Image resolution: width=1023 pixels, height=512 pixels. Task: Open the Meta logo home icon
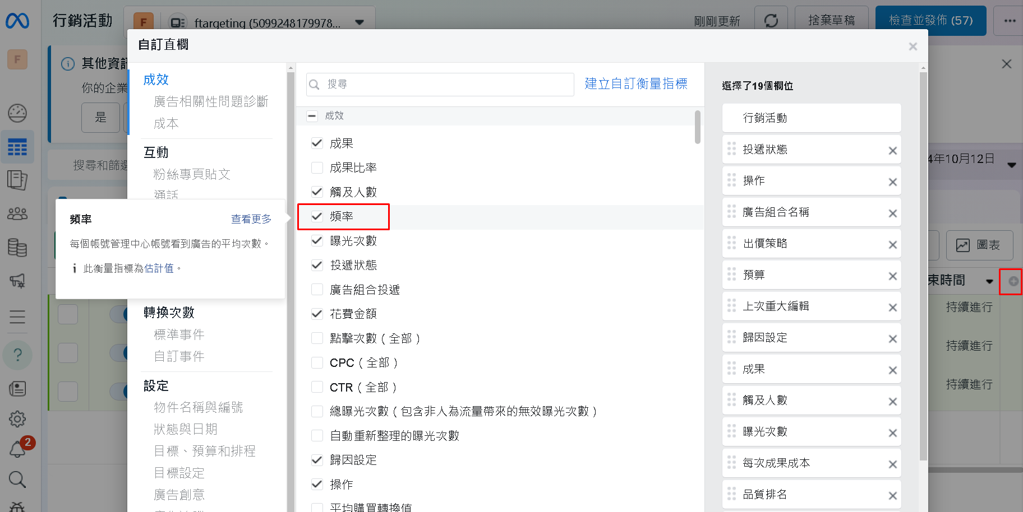(x=17, y=21)
